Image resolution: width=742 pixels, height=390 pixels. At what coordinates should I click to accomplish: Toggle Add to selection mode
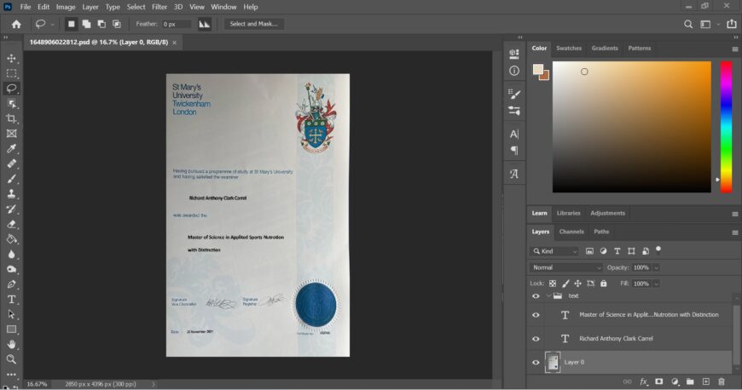[x=86, y=24]
